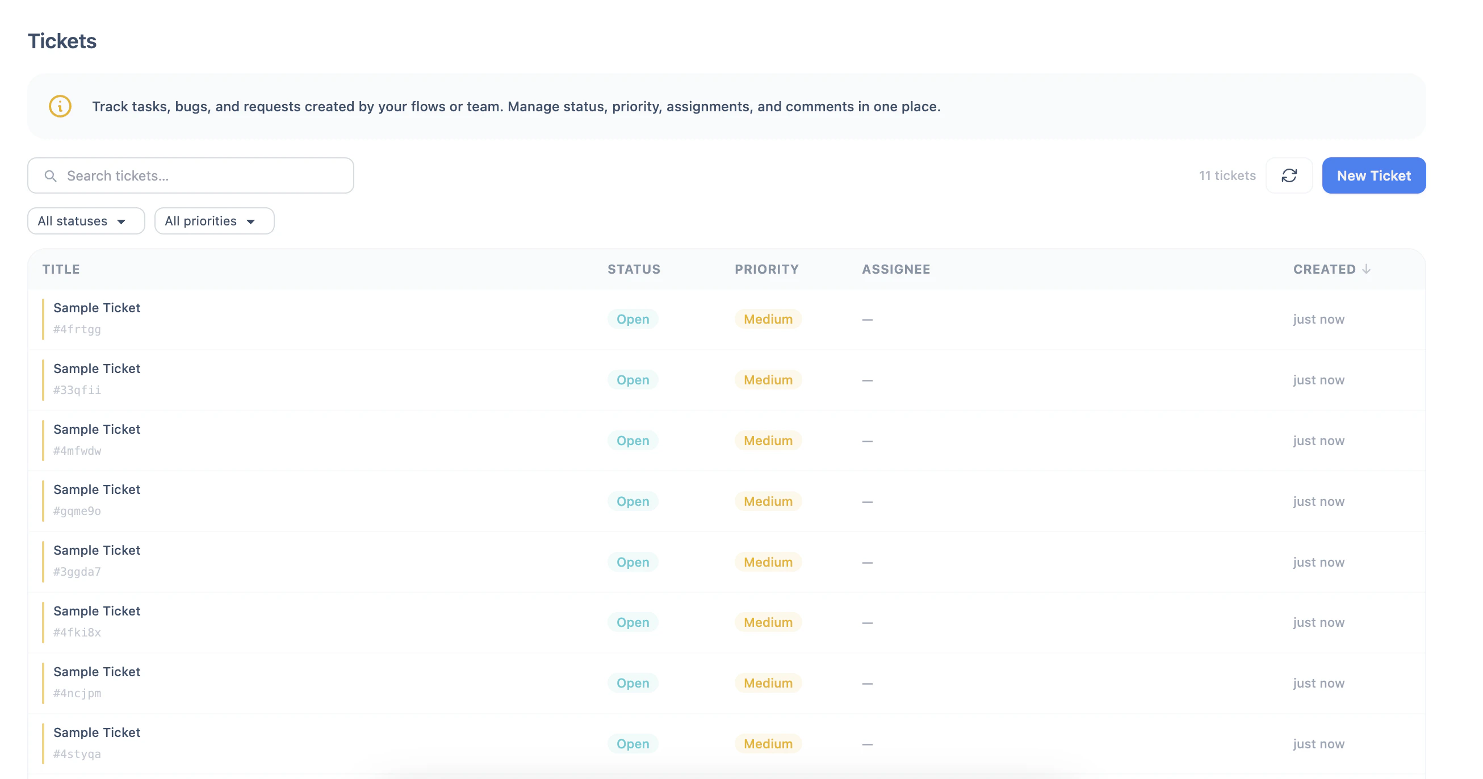This screenshot has height=779, width=1483.
Task: Open the All statuses dropdown
Action: click(x=86, y=221)
